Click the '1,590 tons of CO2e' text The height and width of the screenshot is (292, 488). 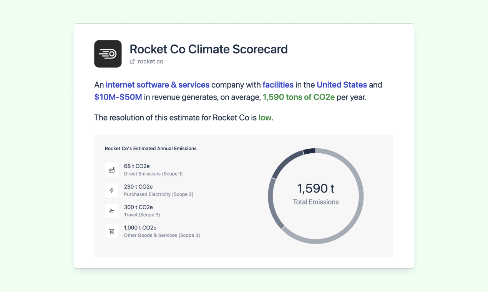click(x=299, y=97)
